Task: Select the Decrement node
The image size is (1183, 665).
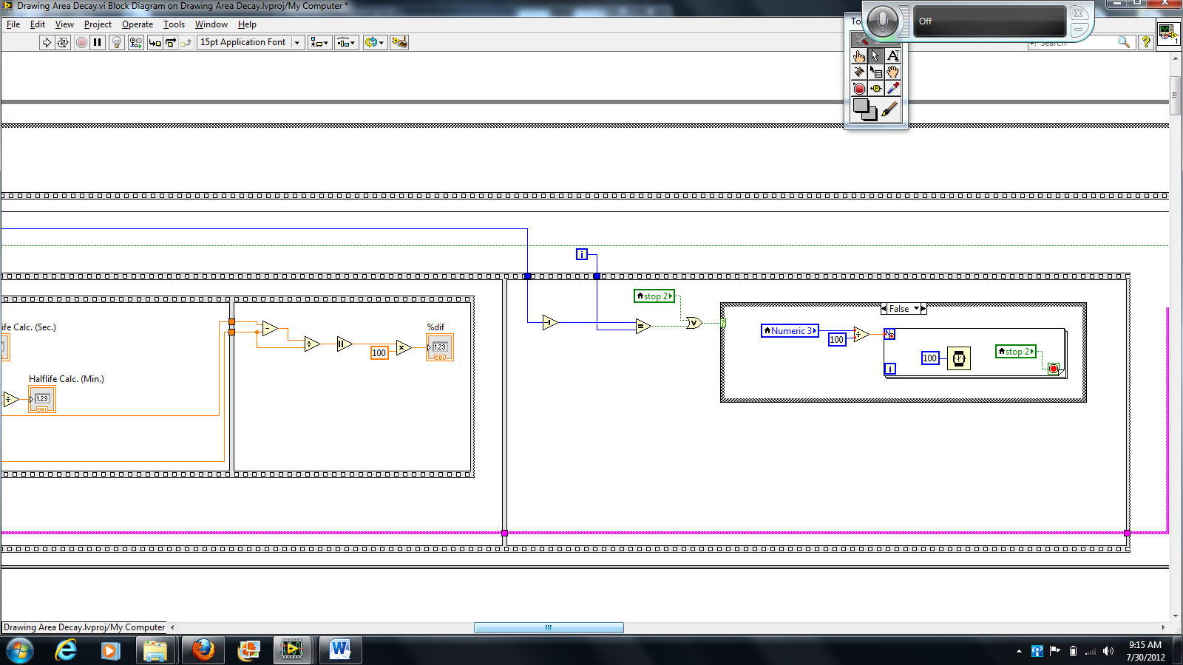Action: [x=550, y=322]
